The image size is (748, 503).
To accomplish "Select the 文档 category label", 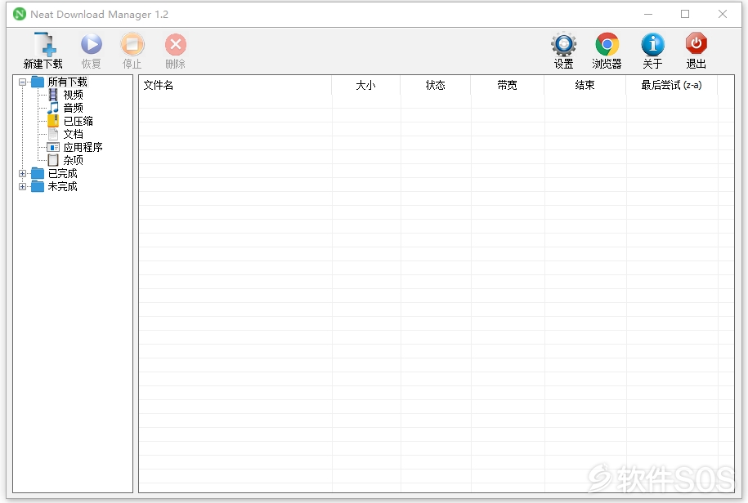I will point(73,134).
